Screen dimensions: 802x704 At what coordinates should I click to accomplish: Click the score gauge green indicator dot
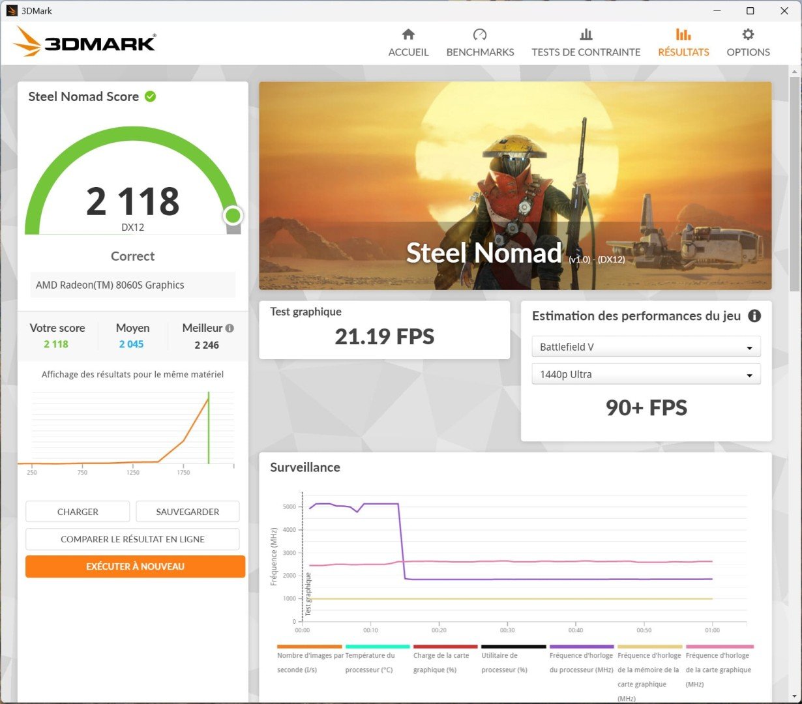point(233,215)
